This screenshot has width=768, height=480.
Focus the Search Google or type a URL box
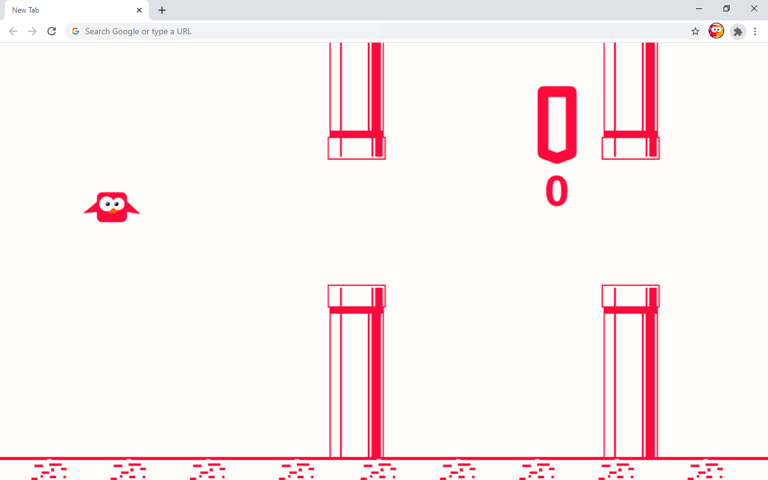coord(384,31)
